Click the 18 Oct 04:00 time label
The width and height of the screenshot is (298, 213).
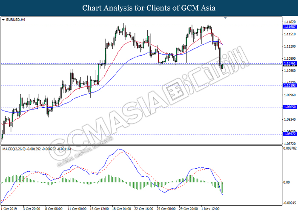[121, 209]
